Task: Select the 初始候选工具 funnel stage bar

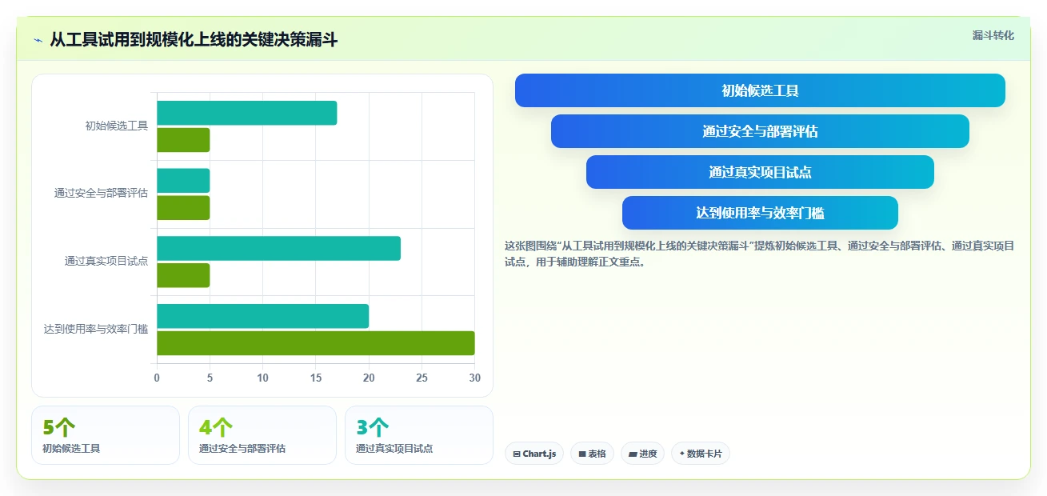Action: coord(760,90)
